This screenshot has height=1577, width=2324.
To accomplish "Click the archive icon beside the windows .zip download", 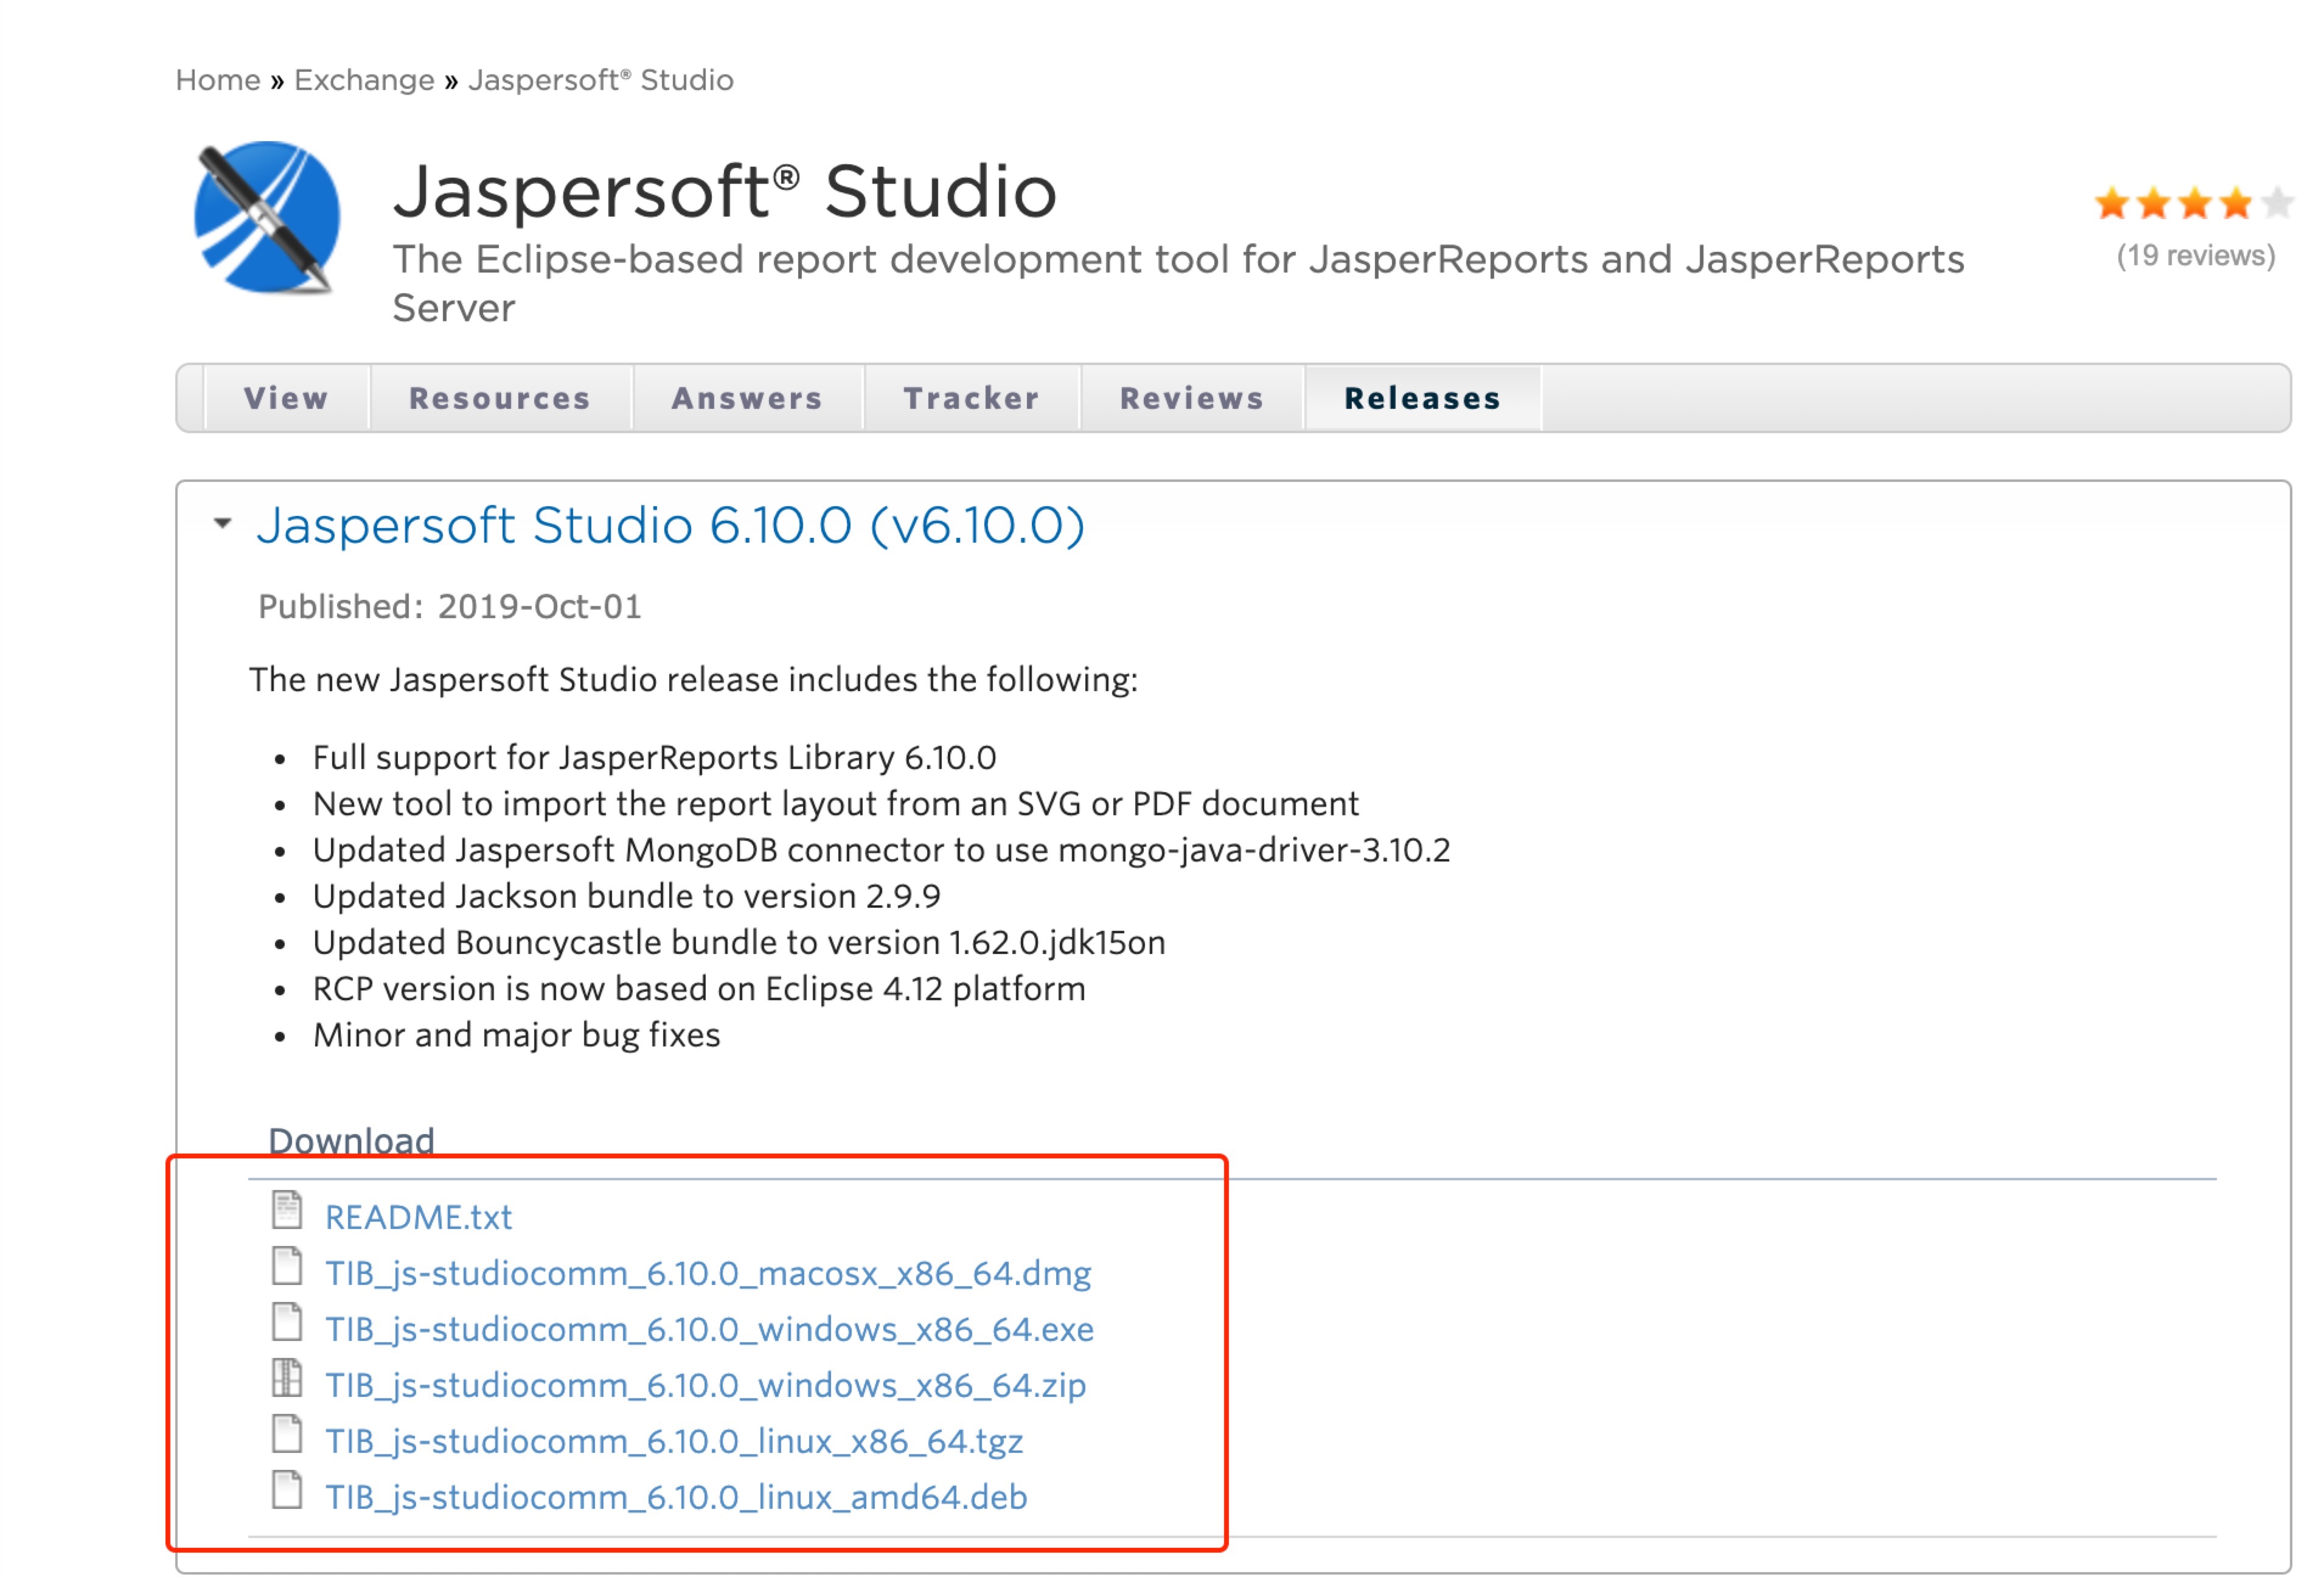I will click(x=287, y=1378).
